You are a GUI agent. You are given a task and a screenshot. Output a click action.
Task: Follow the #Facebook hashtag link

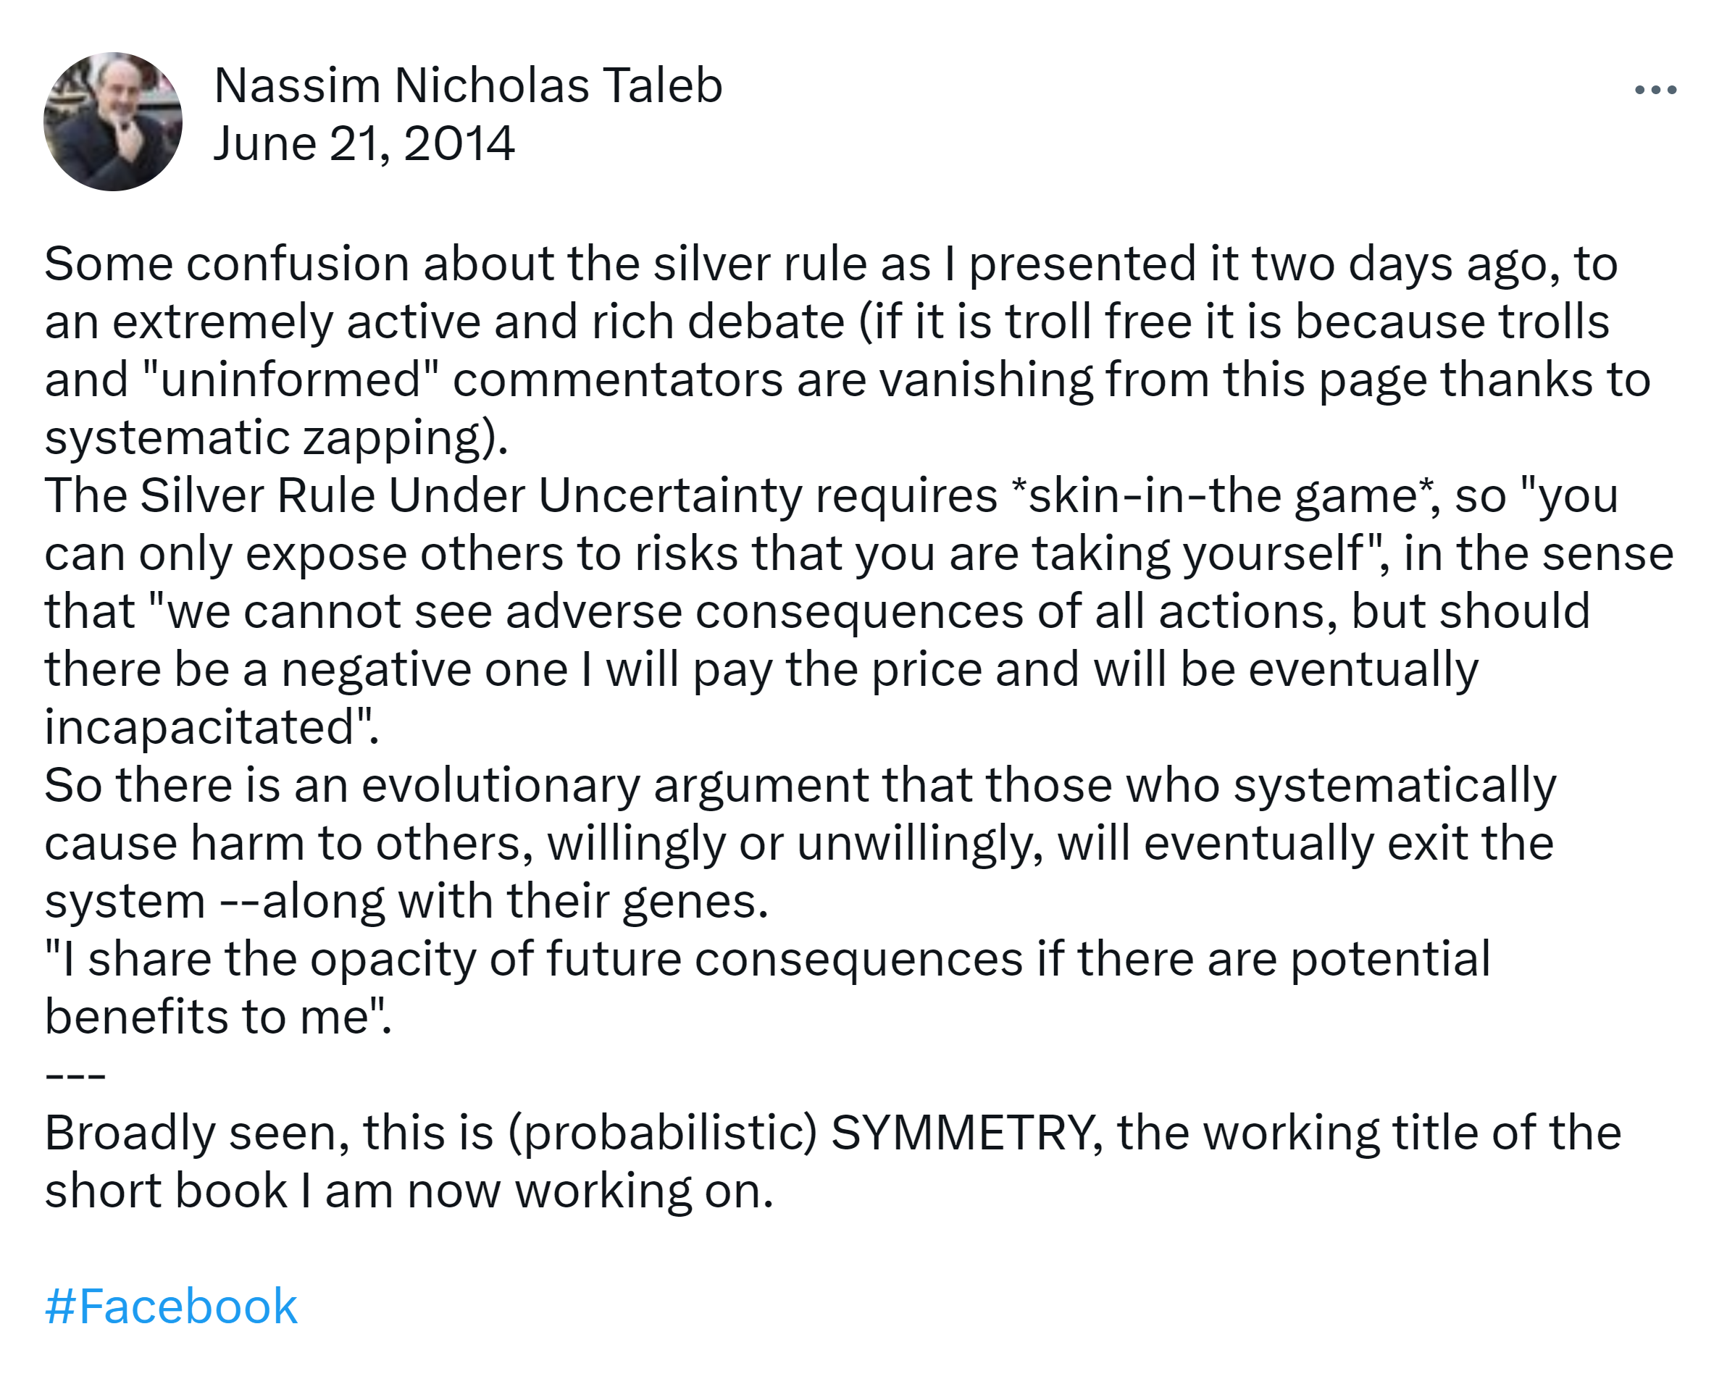[x=172, y=1306]
